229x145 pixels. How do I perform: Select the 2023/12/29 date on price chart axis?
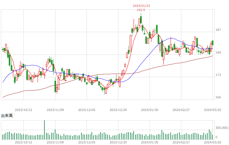118,110
